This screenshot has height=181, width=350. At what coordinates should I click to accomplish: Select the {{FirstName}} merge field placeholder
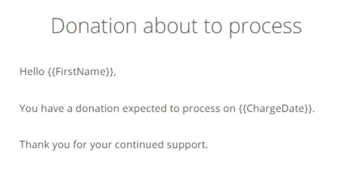[x=80, y=72]
